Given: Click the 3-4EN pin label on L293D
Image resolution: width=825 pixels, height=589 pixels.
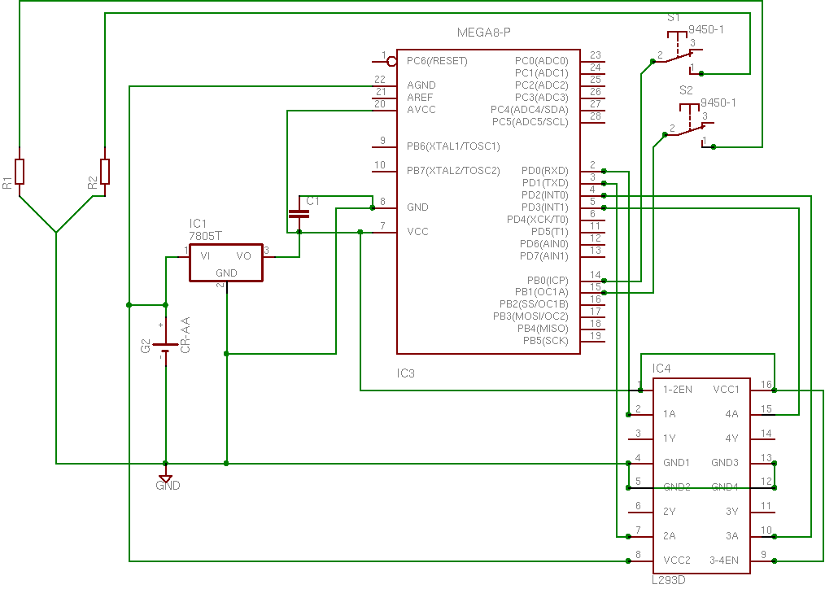Looking at the screenshot, I should point(724,561).
